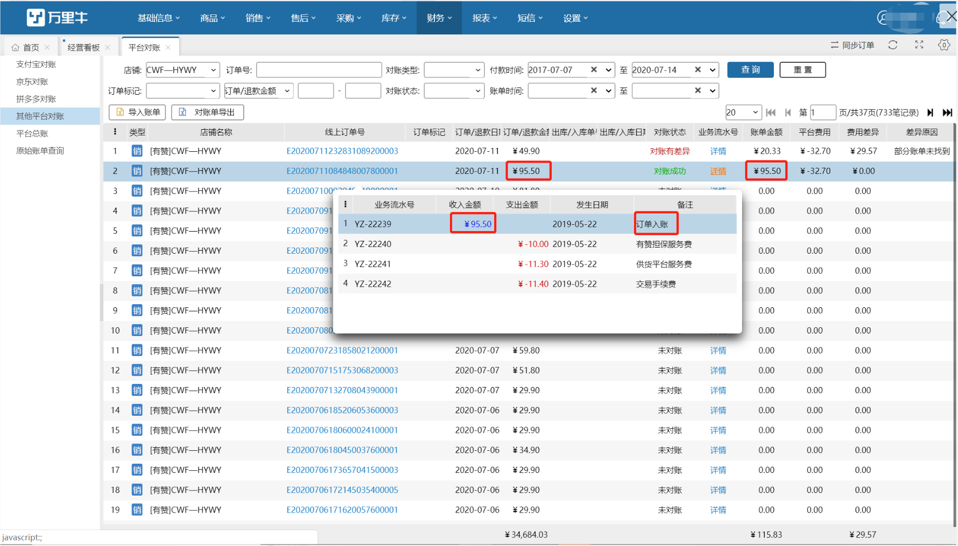Click the refresh icon in the top toolbar
958x546 pixels.
[893, 45]
